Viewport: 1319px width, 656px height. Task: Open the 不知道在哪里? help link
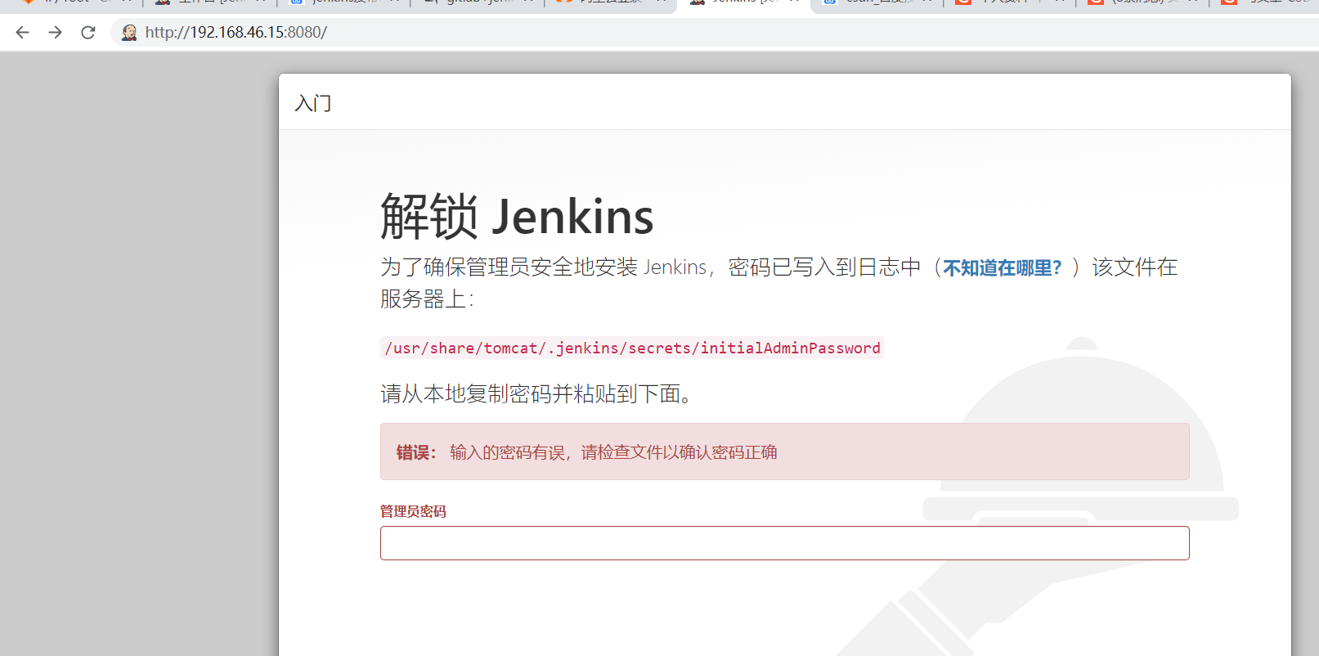(1003, 267)
